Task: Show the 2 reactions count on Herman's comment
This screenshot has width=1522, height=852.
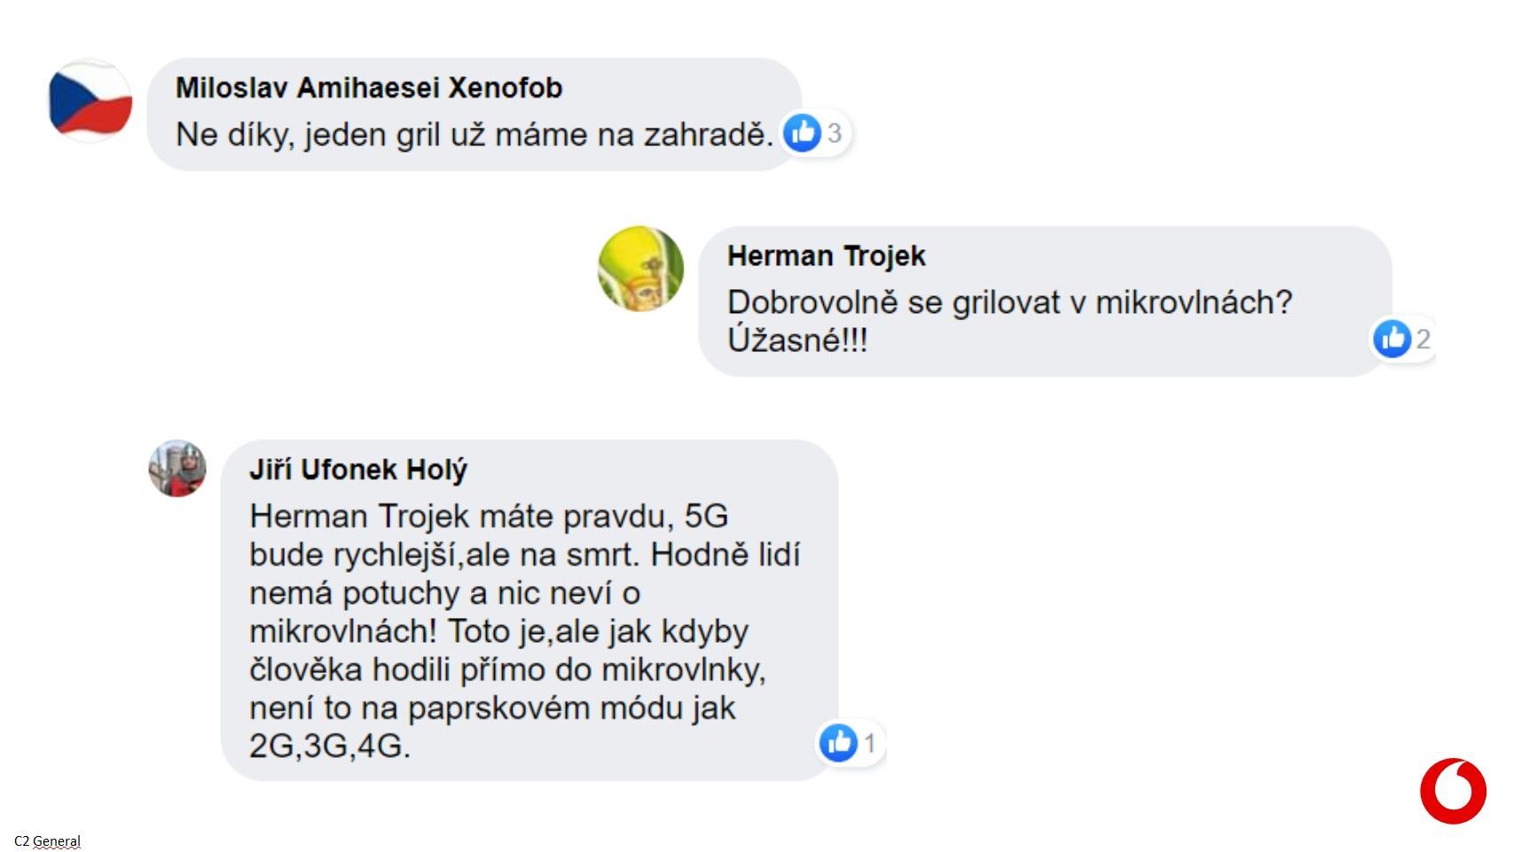Action: (x=1423, y=339)
